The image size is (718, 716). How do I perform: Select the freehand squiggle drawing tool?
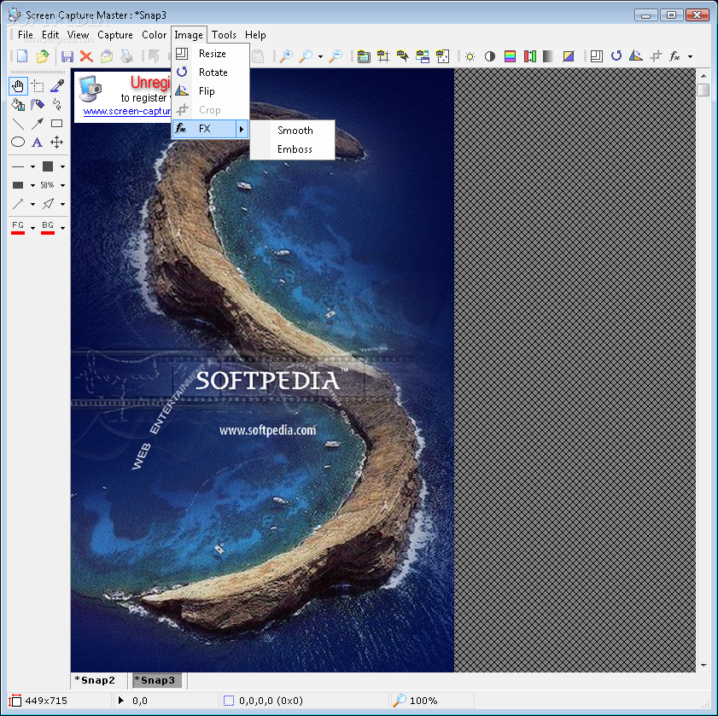click(57, 105)
